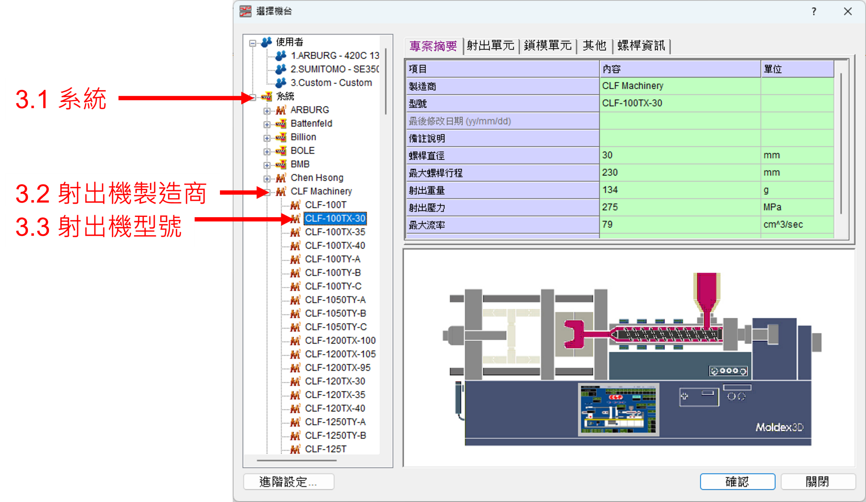Select the Chen Hsong manufacturer icon
The height and width of the screenshot is (502, 866).
[x=281, y=178]
